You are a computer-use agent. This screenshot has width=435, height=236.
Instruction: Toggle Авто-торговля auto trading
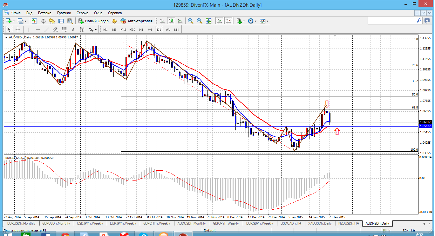[137, 21]
